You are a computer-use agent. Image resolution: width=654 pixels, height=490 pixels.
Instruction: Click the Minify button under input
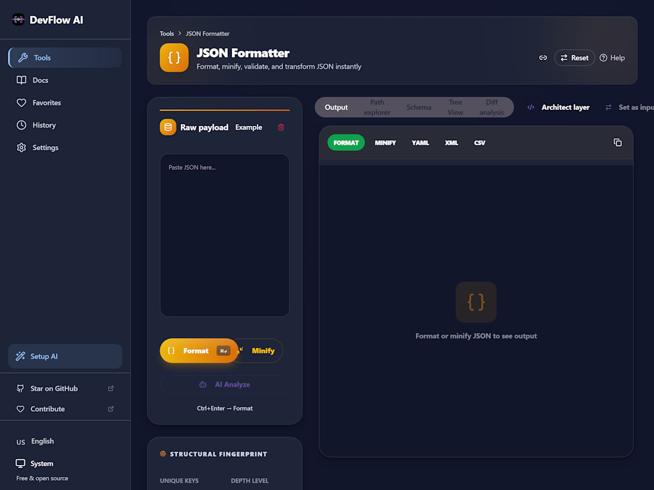pos(260,350)
